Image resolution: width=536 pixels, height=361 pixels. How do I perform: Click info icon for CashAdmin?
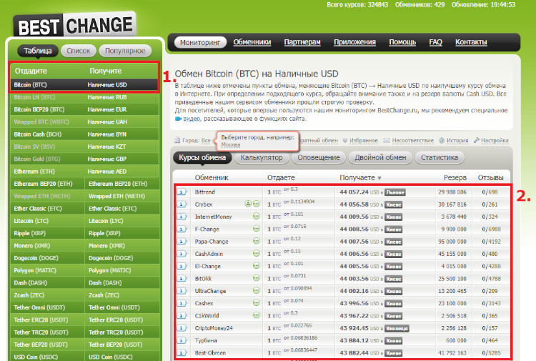(182, 254)
